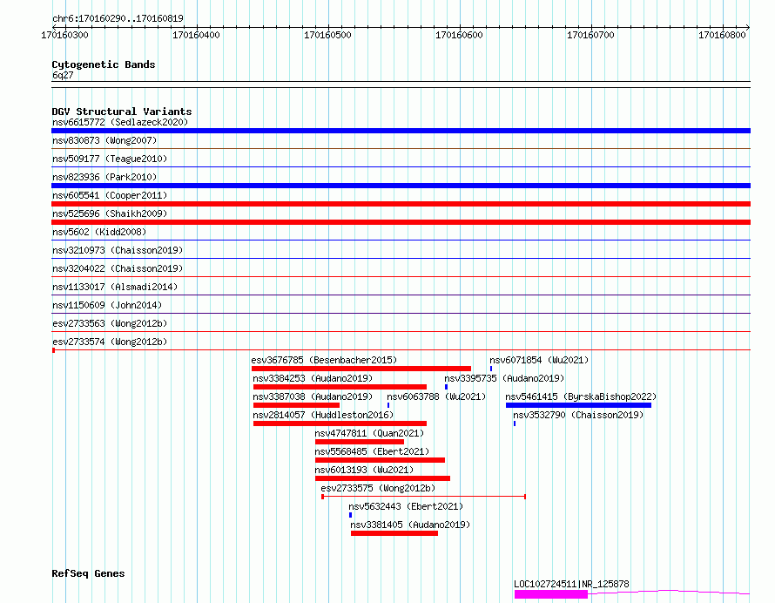Click the nsv3210973 (Chaisson2019) label
775x603 pixels.
tap(118, 250)
